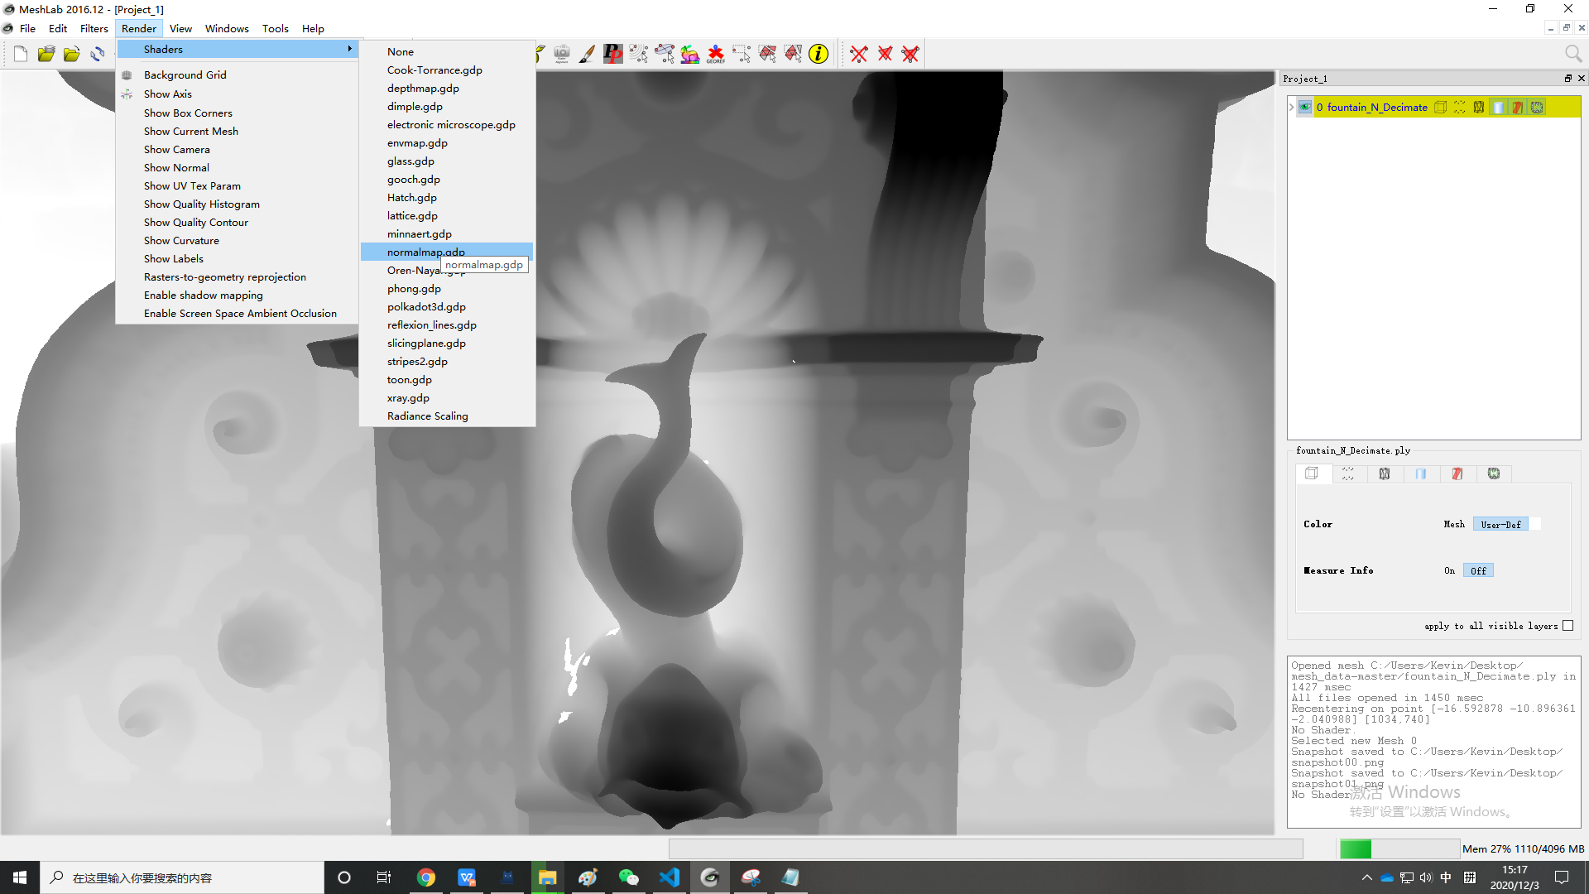The image size is (1589, 894).
Task: Open the Raster Alignment camera tool
Action: pyautogui.click(x=562, y=55)
